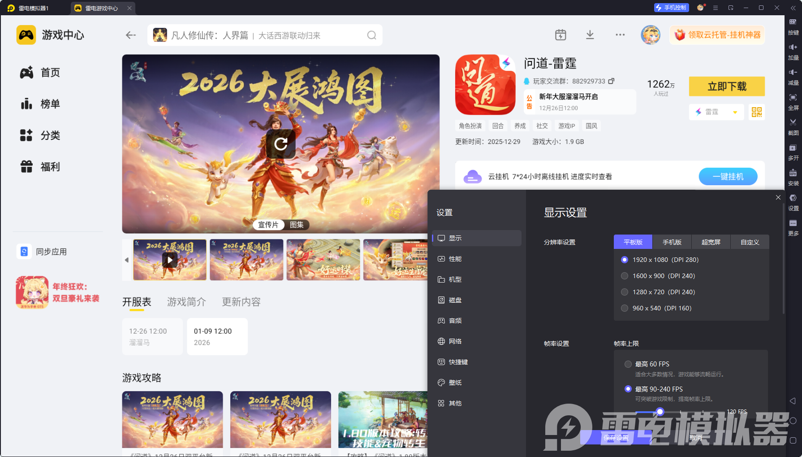The image size is (802, 457).
Task: Open the 按键 keyboard mapping tool
Action: (x=793, y=26)
